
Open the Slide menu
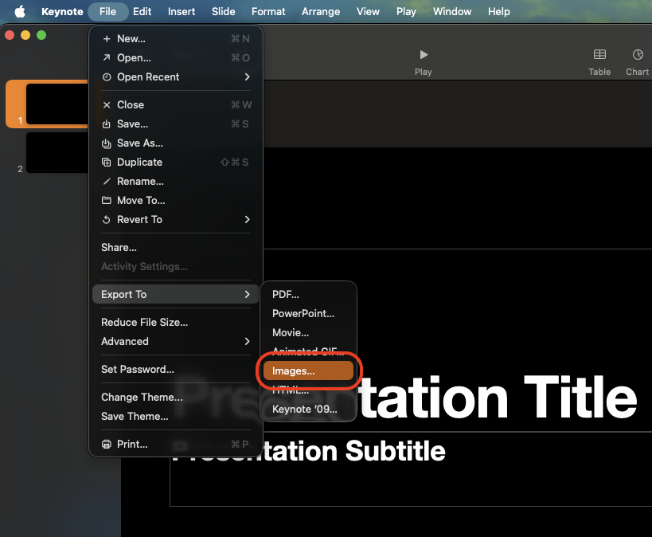223,12
